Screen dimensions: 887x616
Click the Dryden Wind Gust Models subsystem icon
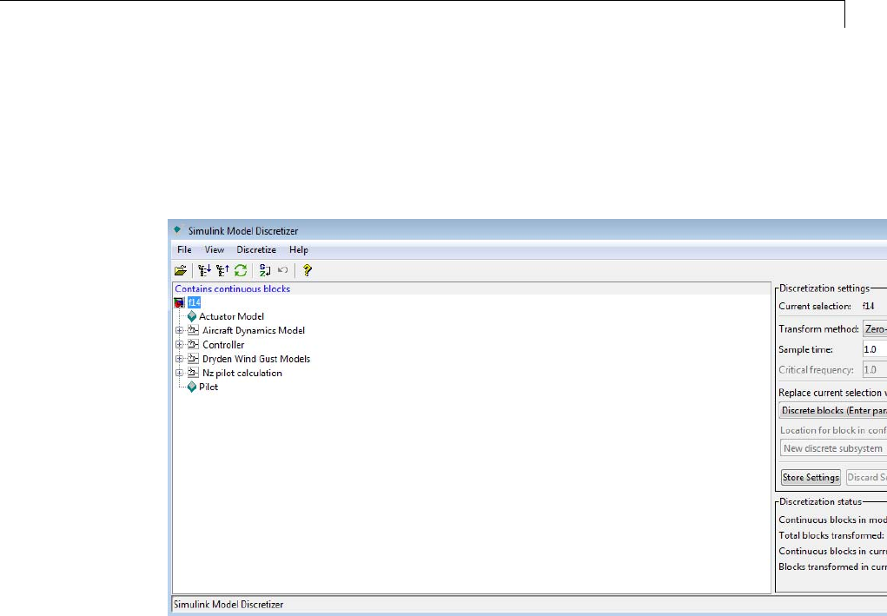tap(193, 359)
